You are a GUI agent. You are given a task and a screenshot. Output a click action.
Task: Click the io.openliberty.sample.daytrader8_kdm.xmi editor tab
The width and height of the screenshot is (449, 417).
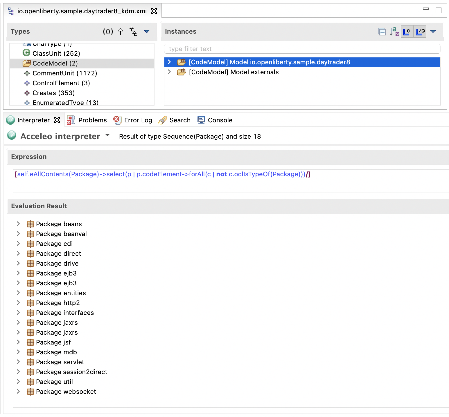coord(82,11)
